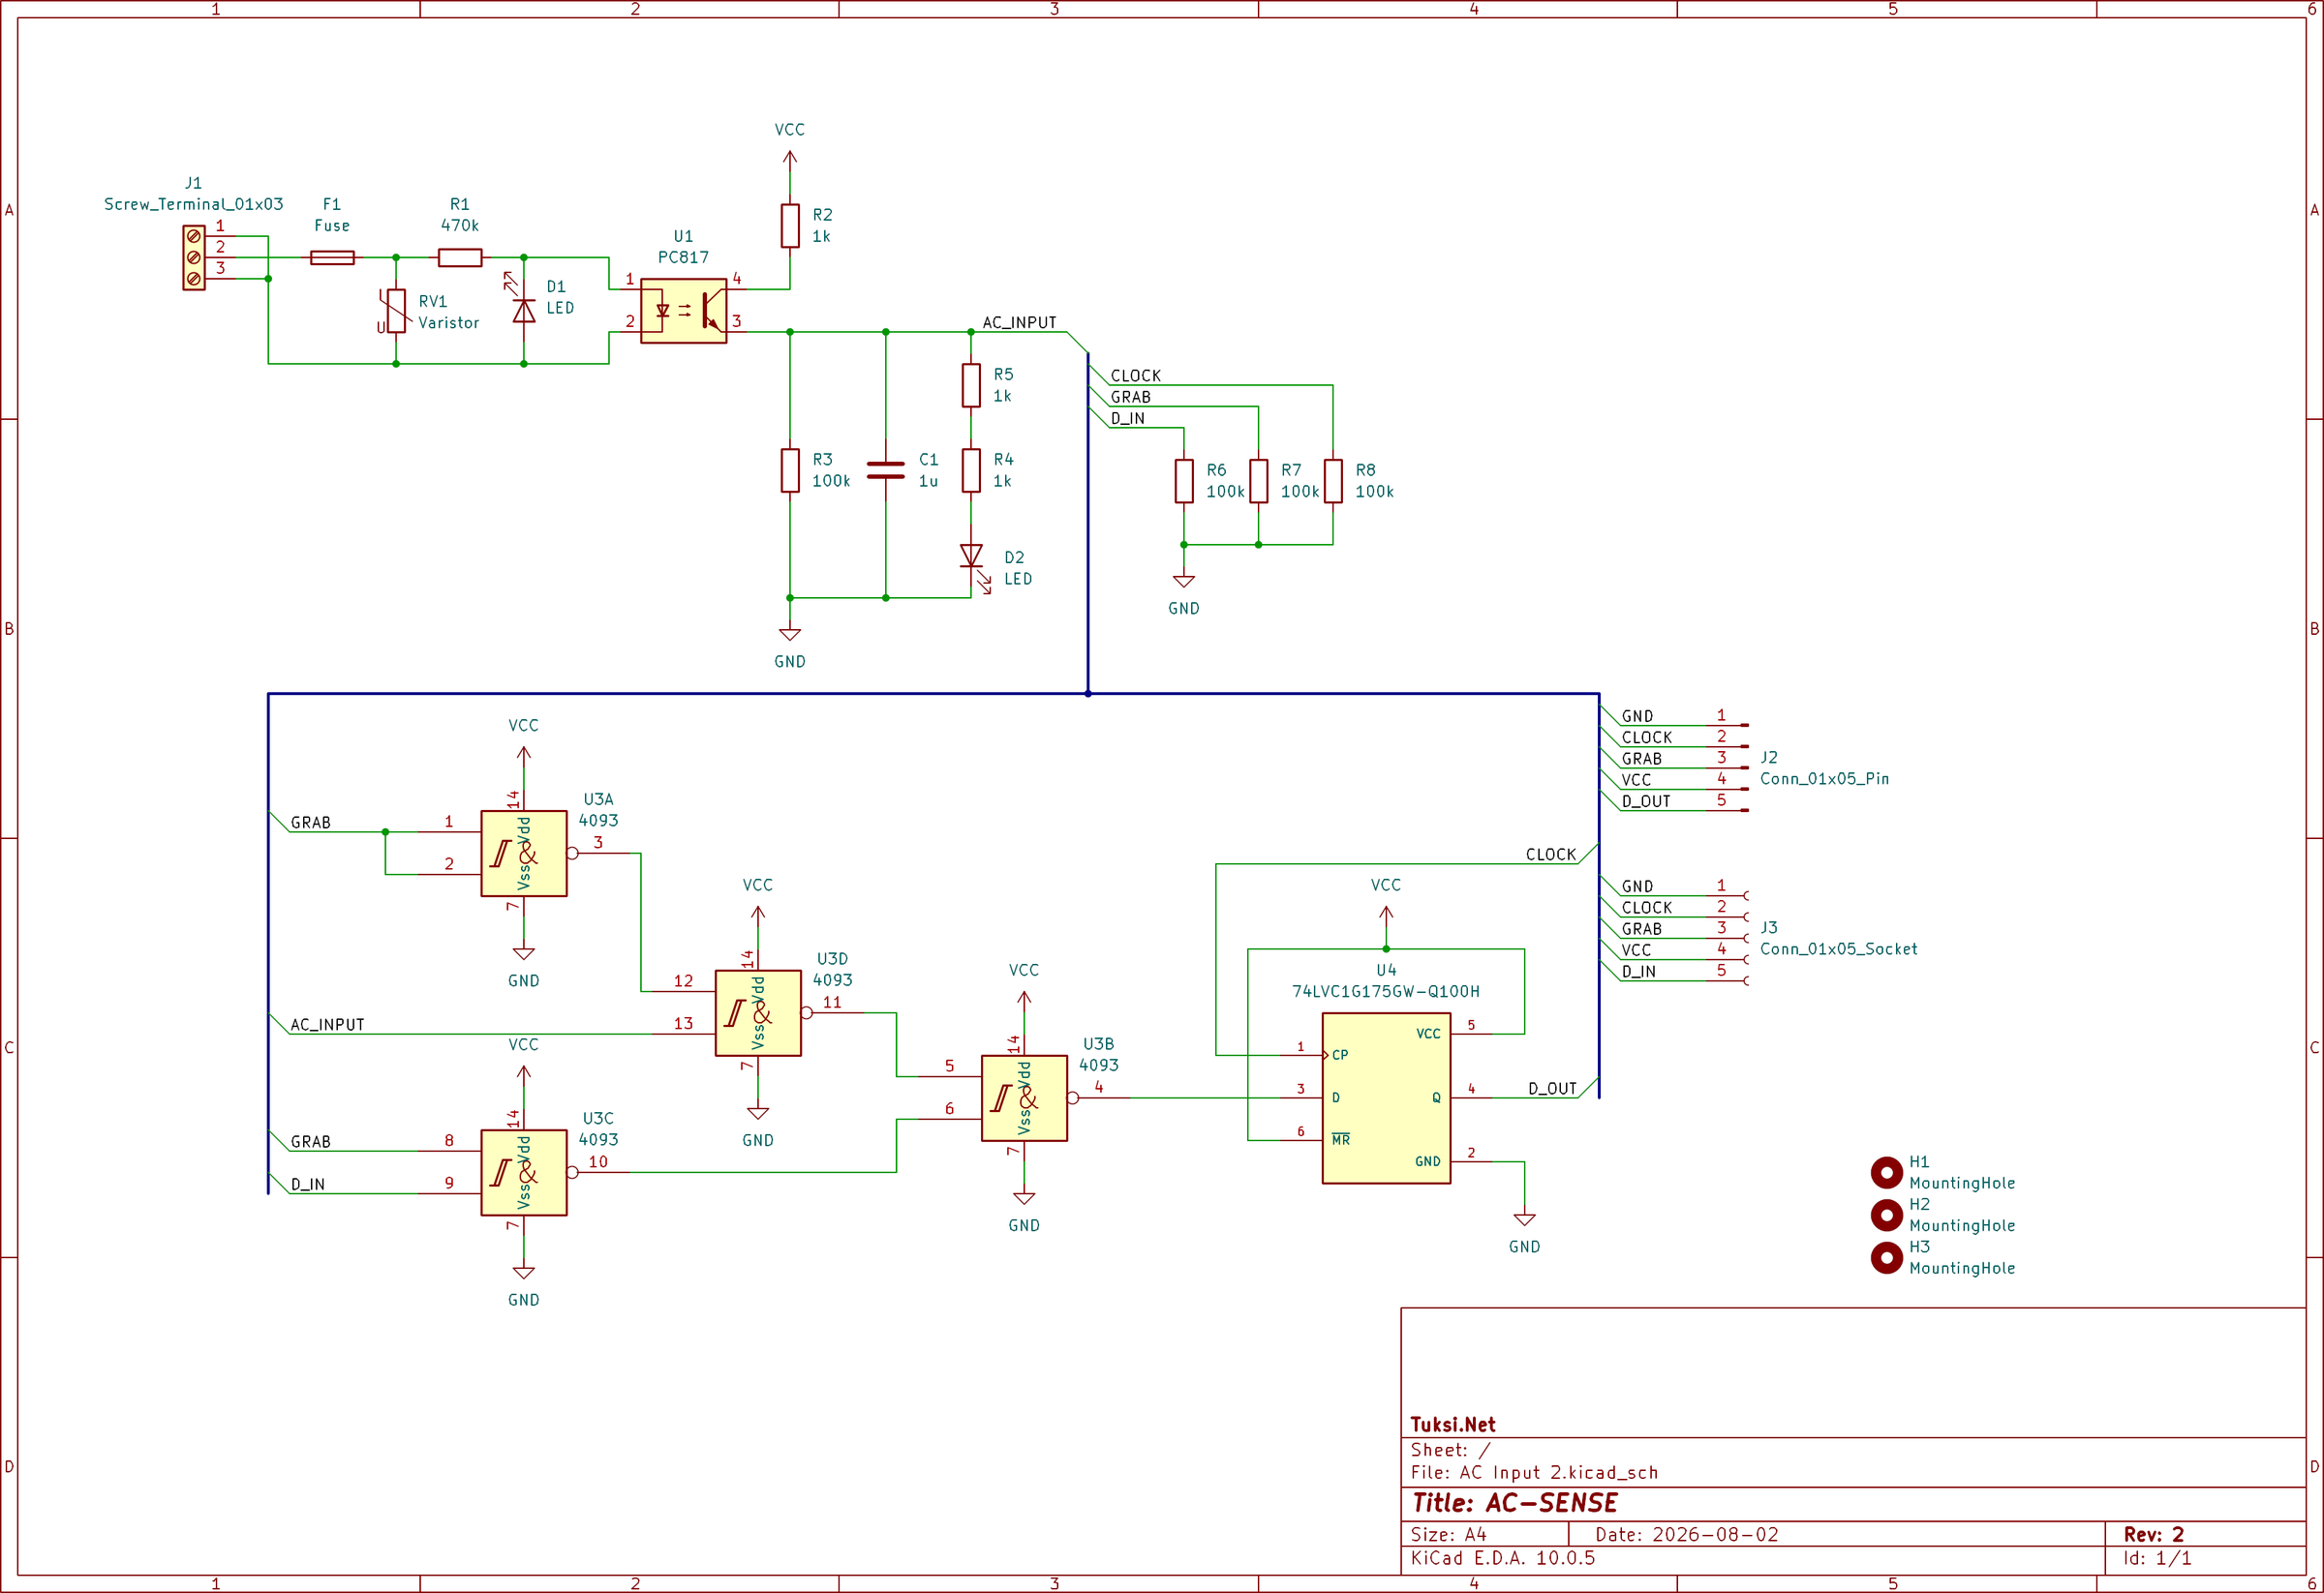Click the D_IN label on J3 pin 5
This screenshot has height=1593, width=2324.
(1639, 972)
